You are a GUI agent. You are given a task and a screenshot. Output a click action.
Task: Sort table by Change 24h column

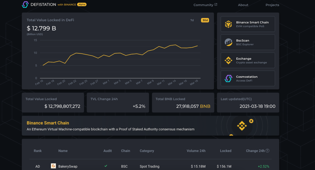tap(255, 151)
